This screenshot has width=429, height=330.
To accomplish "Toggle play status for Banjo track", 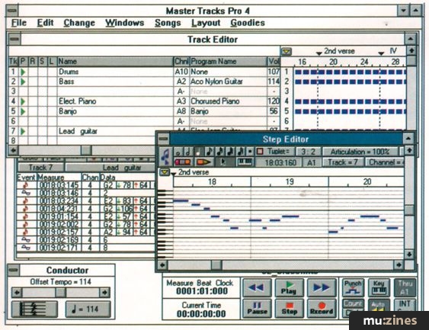I will click(24, 111).
